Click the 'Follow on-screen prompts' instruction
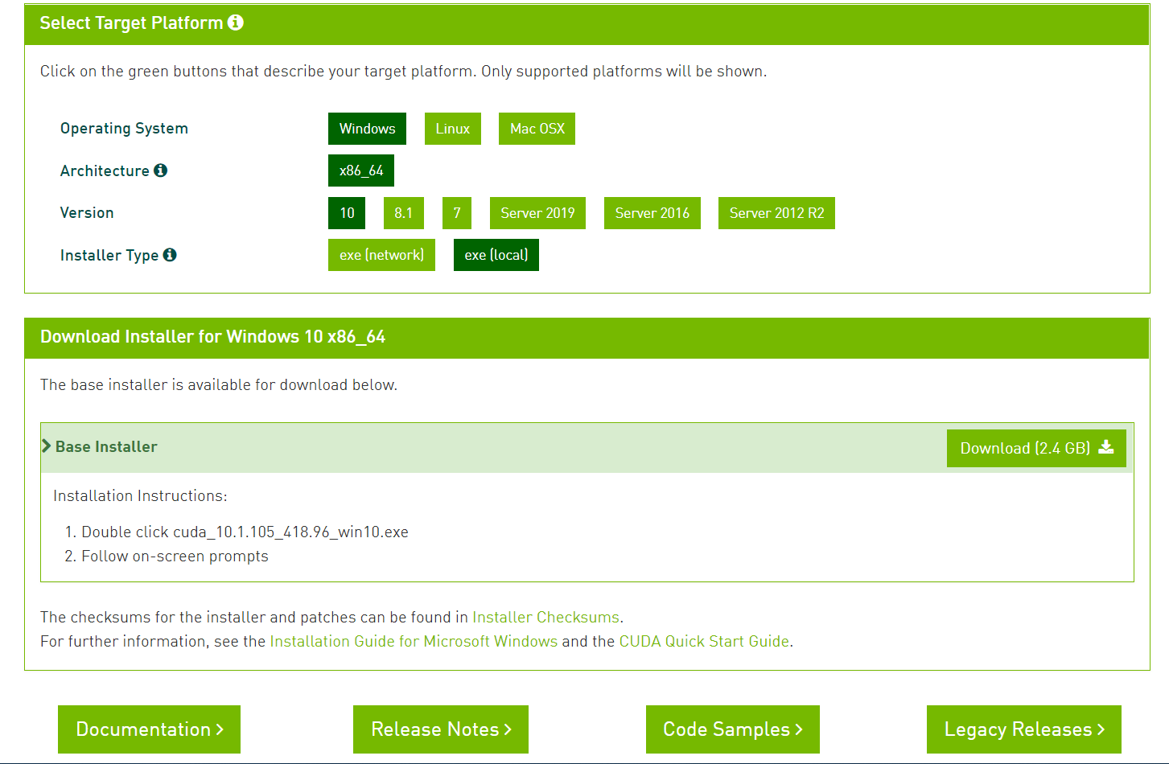The height and width of the screenshot is (764, 1169). click(175, 556)
